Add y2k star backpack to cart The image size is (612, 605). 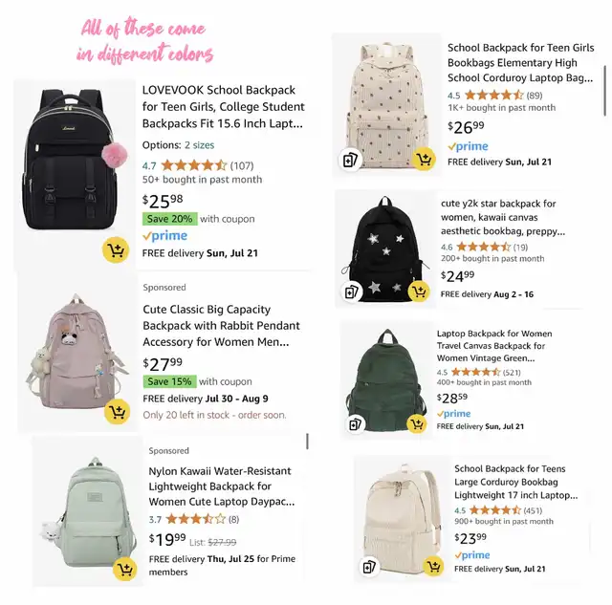click(419, 291)
